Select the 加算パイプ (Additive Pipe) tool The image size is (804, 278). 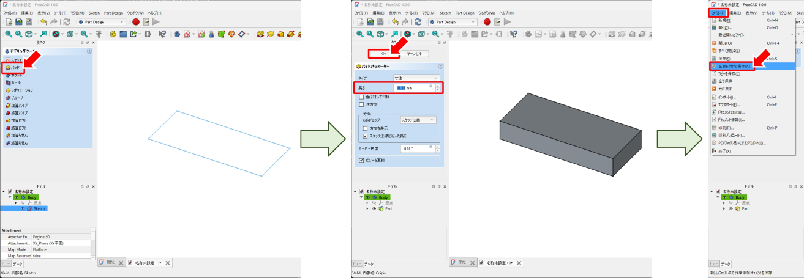18,105
